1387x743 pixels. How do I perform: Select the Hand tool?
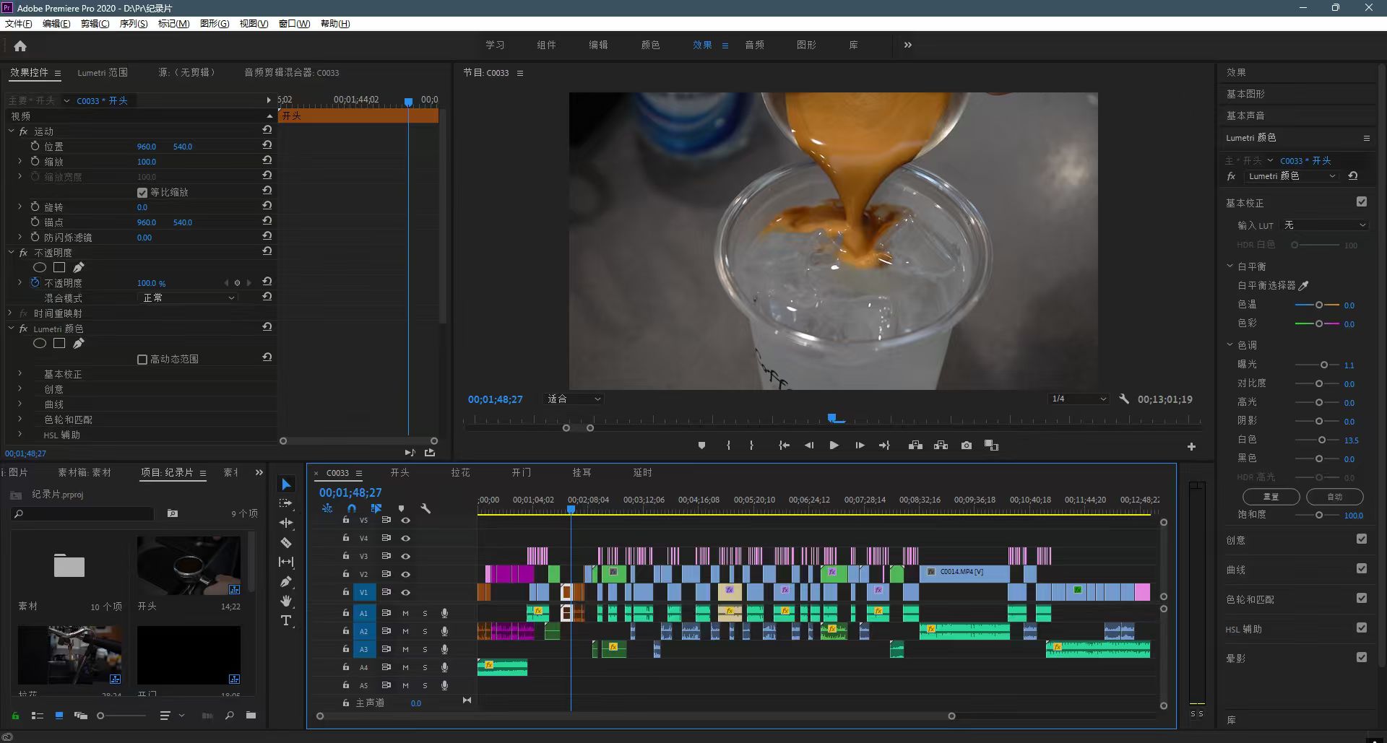(x=286, y=601)
